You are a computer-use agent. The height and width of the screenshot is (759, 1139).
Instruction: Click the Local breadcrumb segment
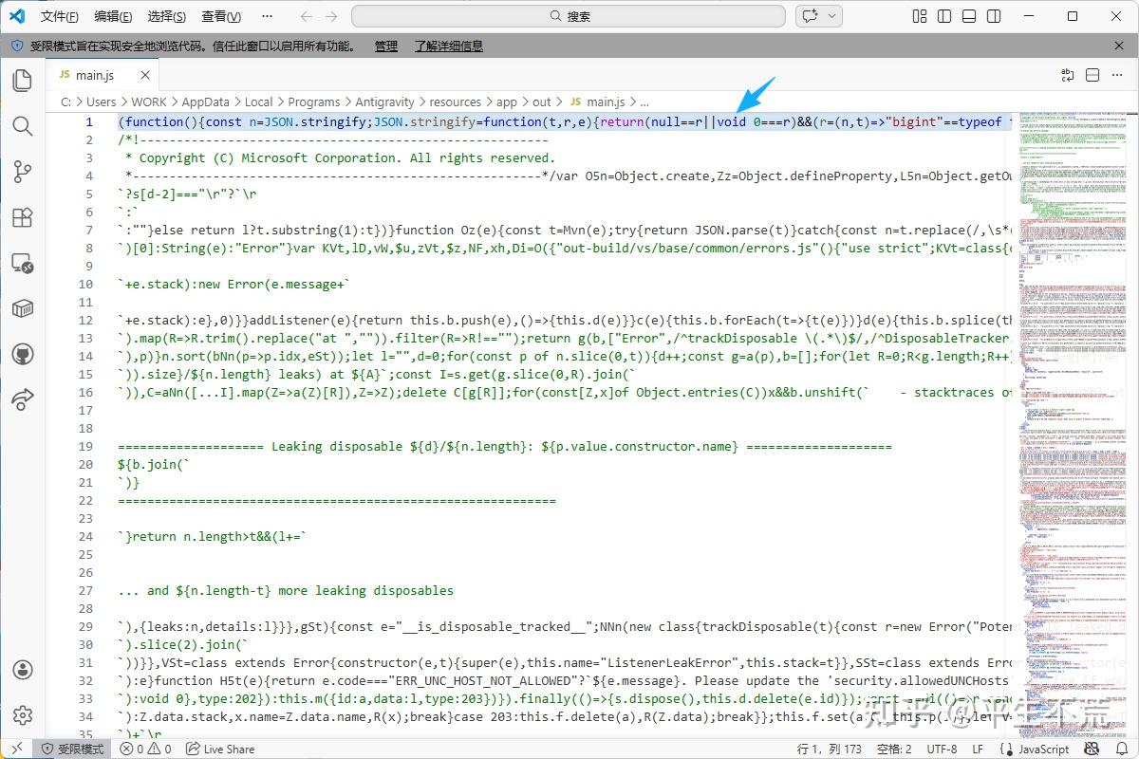point(258,102)
